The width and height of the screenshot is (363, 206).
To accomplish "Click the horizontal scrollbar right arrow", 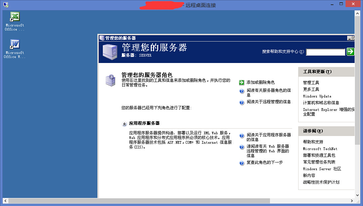I will coord(352,201).
